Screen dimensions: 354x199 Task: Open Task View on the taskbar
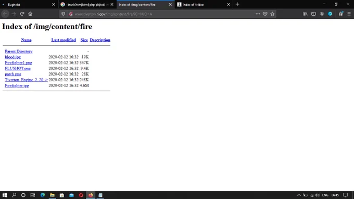(x=33, y=195)
